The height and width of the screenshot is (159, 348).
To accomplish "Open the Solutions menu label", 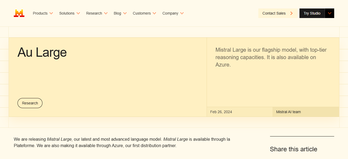I will pyautogui.click(x=67, y=13).
